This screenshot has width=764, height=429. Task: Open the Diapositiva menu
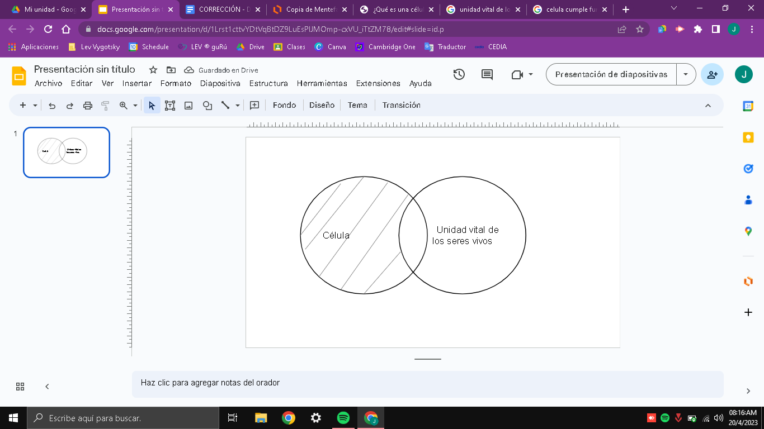tap(220, 83)
